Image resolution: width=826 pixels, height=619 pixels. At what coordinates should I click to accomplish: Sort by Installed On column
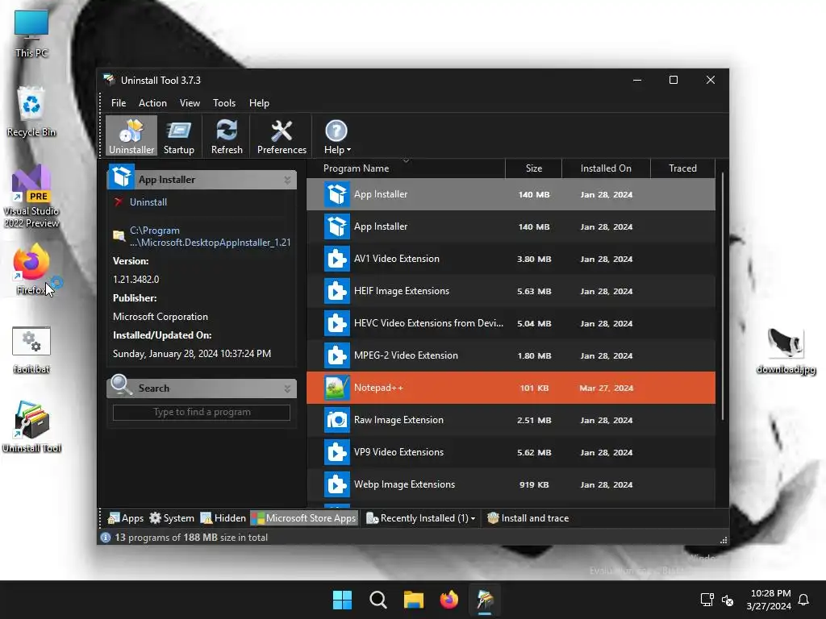(606, 168)
